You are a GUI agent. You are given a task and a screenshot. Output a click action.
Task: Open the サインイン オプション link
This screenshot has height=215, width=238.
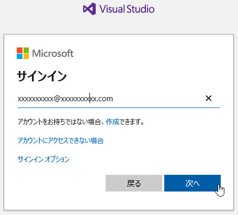43,159
